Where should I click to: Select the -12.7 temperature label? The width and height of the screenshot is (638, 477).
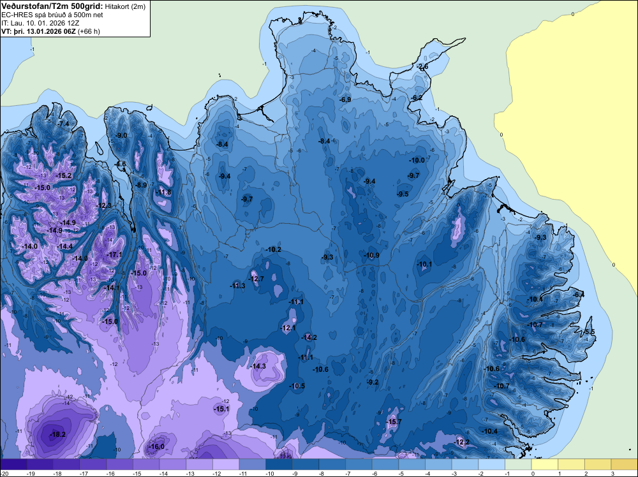point(256,279)
